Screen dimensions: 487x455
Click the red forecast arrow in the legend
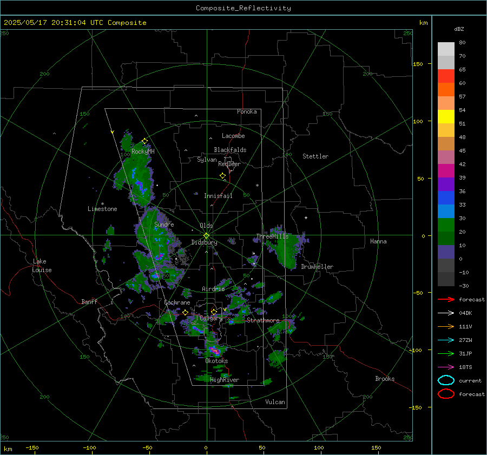446,299
